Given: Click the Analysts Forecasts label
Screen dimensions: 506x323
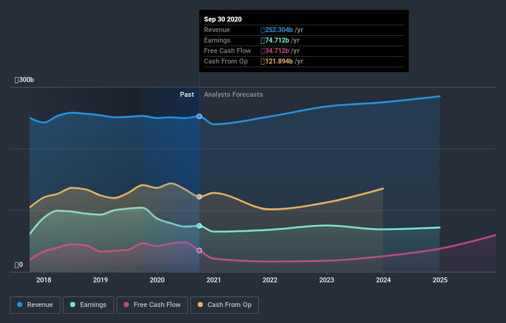Looking at the screenshot, I should click(x=234, y=94).
